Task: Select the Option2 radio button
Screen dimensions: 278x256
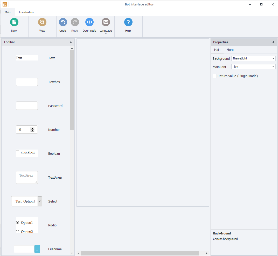Action: pos(17,231)
